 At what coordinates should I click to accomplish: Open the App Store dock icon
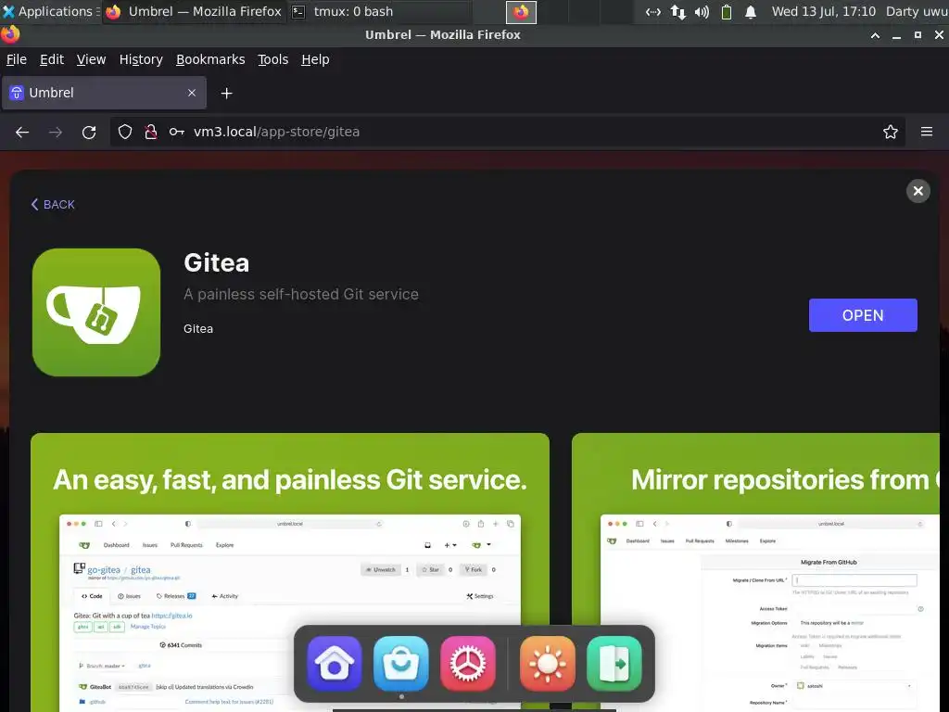(x=400, y=663)
